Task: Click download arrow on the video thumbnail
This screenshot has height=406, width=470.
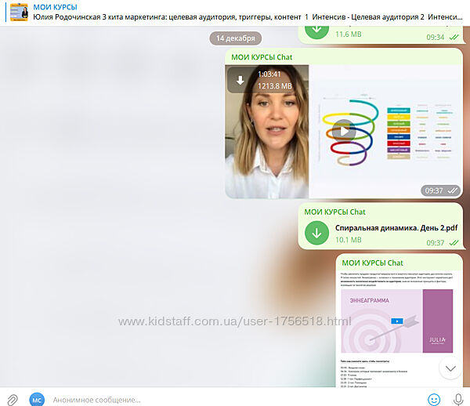Action: (x=240, y=80)
